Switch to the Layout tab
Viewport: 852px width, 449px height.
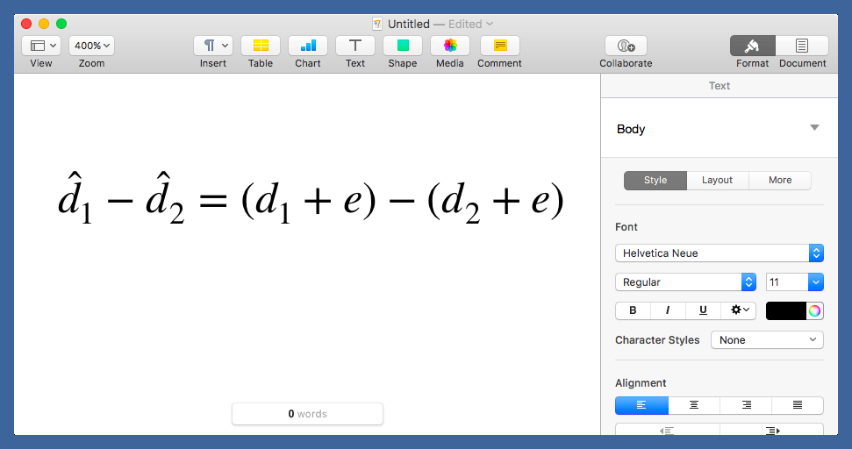pos(717,180)
